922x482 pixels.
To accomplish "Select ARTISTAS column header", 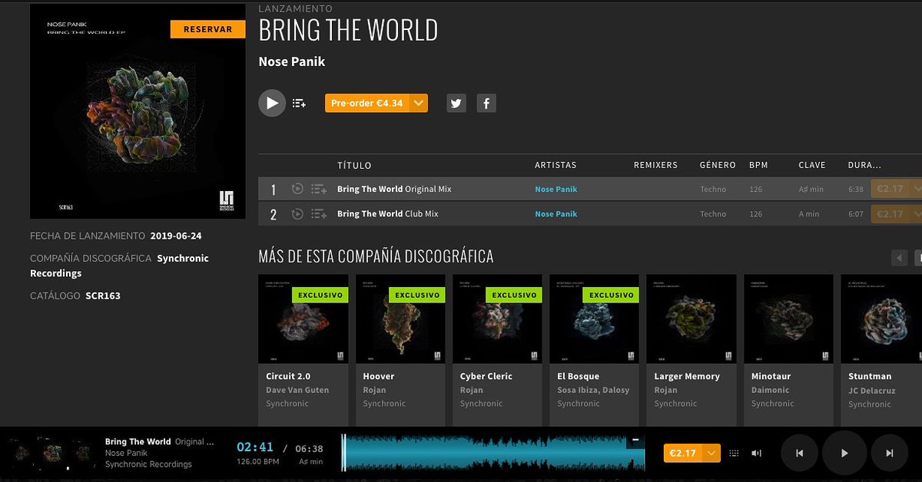I will (556, 165).
